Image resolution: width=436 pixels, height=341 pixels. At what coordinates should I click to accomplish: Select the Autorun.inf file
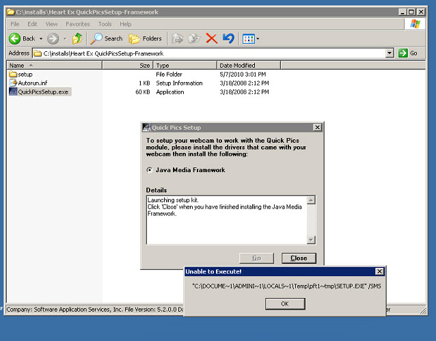[32, 83]
